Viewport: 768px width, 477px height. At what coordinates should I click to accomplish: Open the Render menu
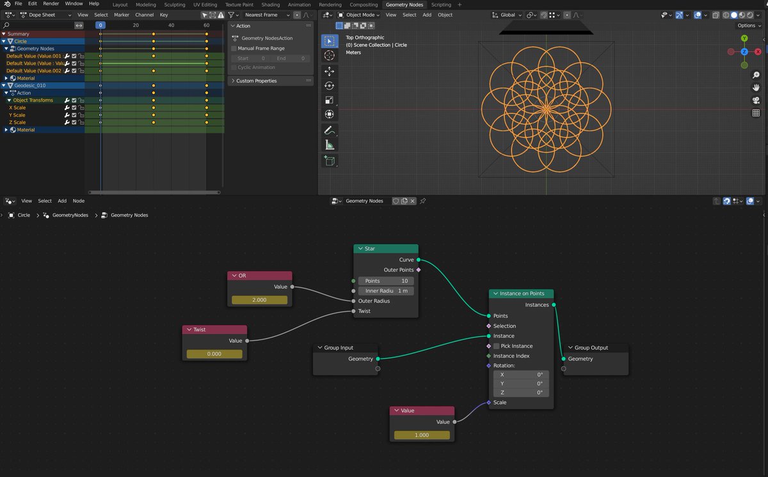click(x=51, y=4)
